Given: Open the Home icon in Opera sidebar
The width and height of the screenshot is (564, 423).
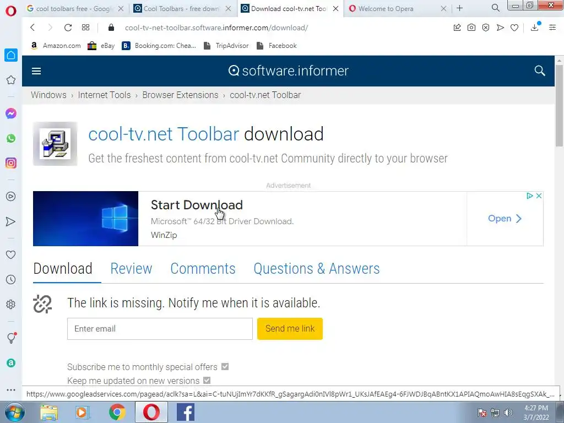Looking at the screenshot, I should click(x=11, y=55).
